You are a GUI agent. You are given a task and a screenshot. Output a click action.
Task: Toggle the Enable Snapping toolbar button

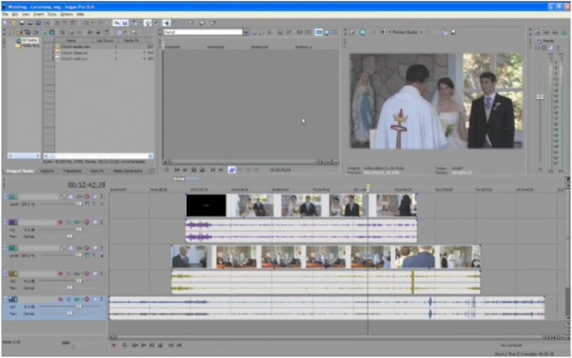point(117,22)
